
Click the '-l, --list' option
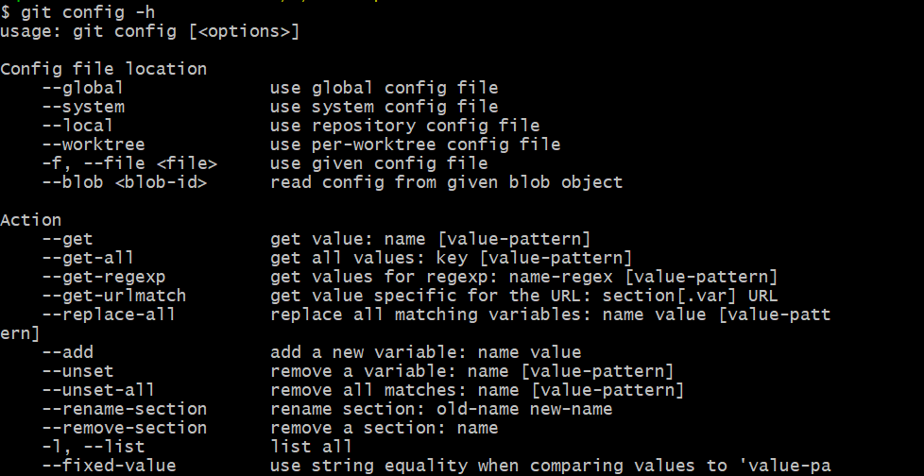tap(93, 447)
